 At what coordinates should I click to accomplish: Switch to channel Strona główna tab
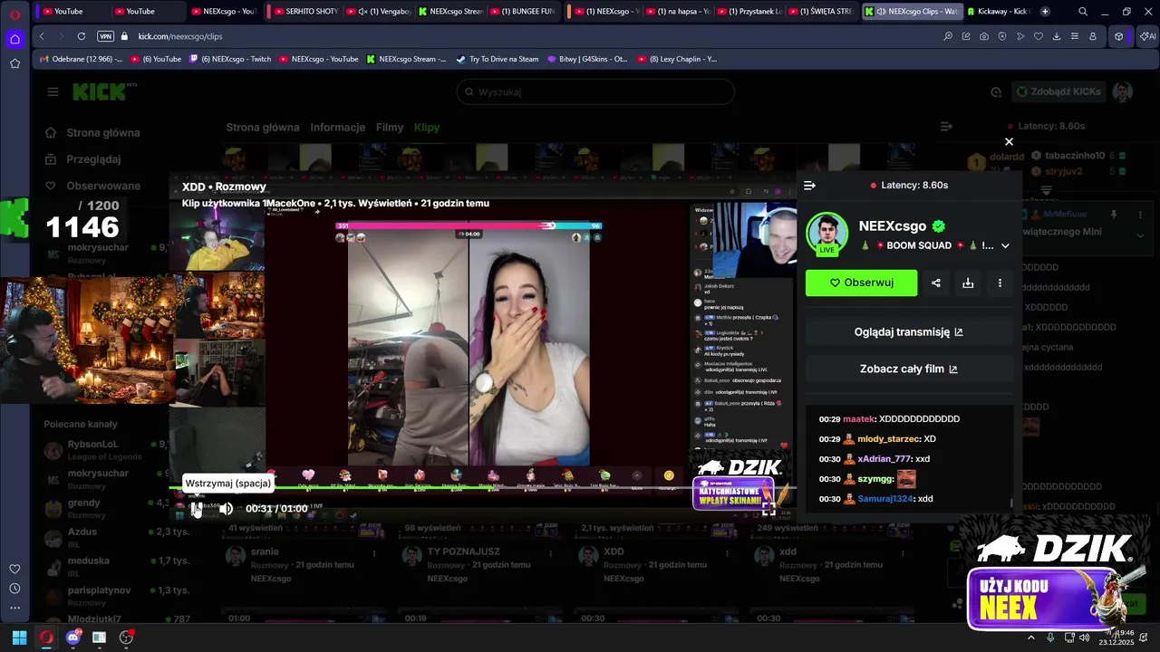tap(263, 128)
